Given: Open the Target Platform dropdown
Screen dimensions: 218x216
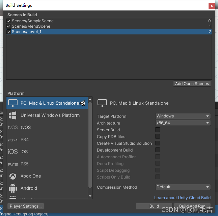Looking at the screenshot, I should 183,116.
